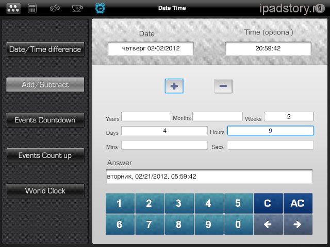Viewport: 330px width, 247px height.
Task: Open the dotted apps grid icon
Action: 13,8
